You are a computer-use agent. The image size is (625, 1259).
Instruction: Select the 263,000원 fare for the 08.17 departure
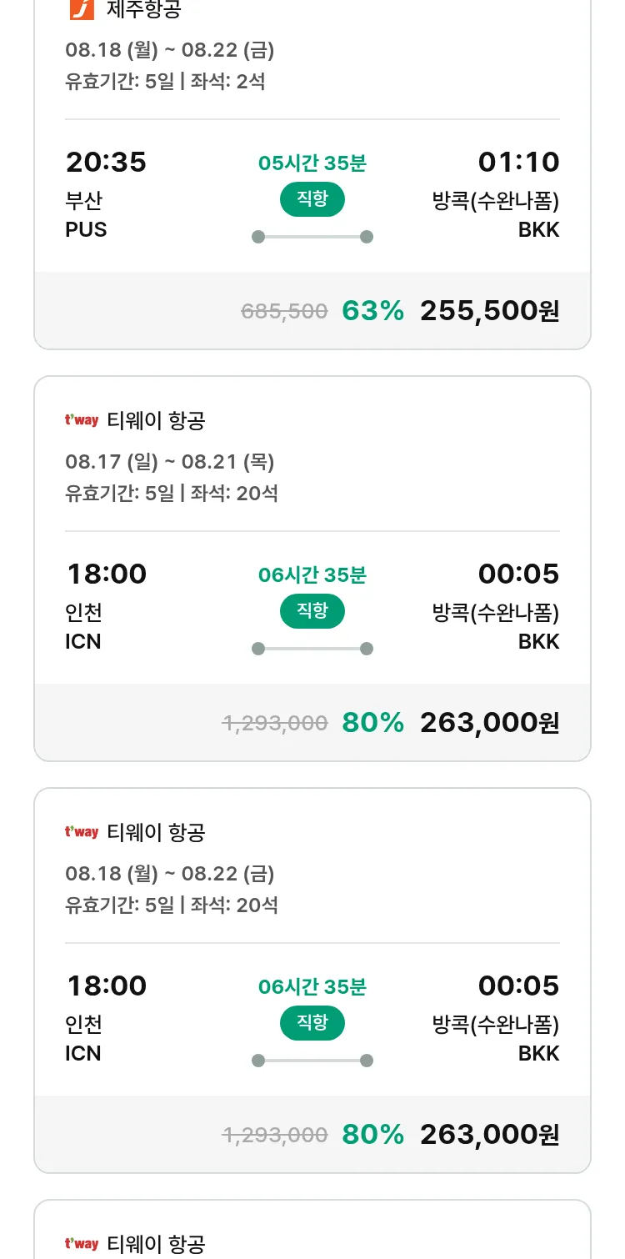coord(489,723)
